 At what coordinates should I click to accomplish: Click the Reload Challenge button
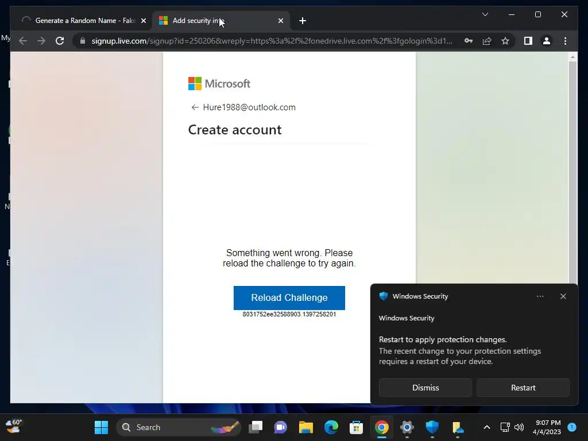[x=289, y=298]
